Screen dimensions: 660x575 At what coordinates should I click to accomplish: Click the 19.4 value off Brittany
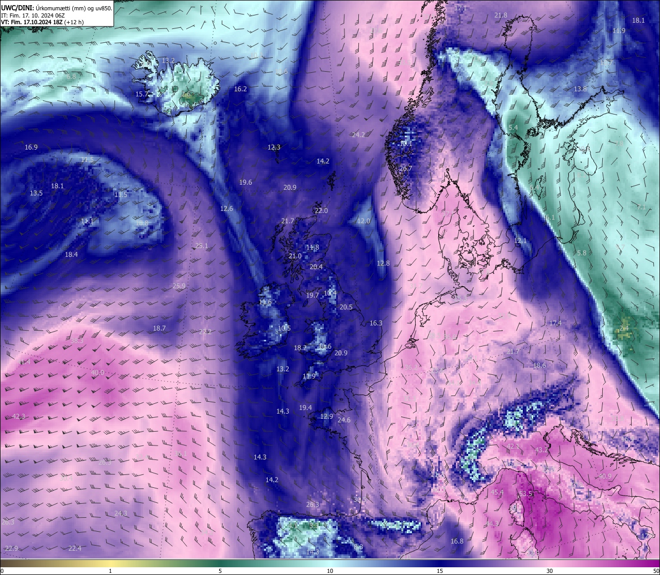point(305,407)
